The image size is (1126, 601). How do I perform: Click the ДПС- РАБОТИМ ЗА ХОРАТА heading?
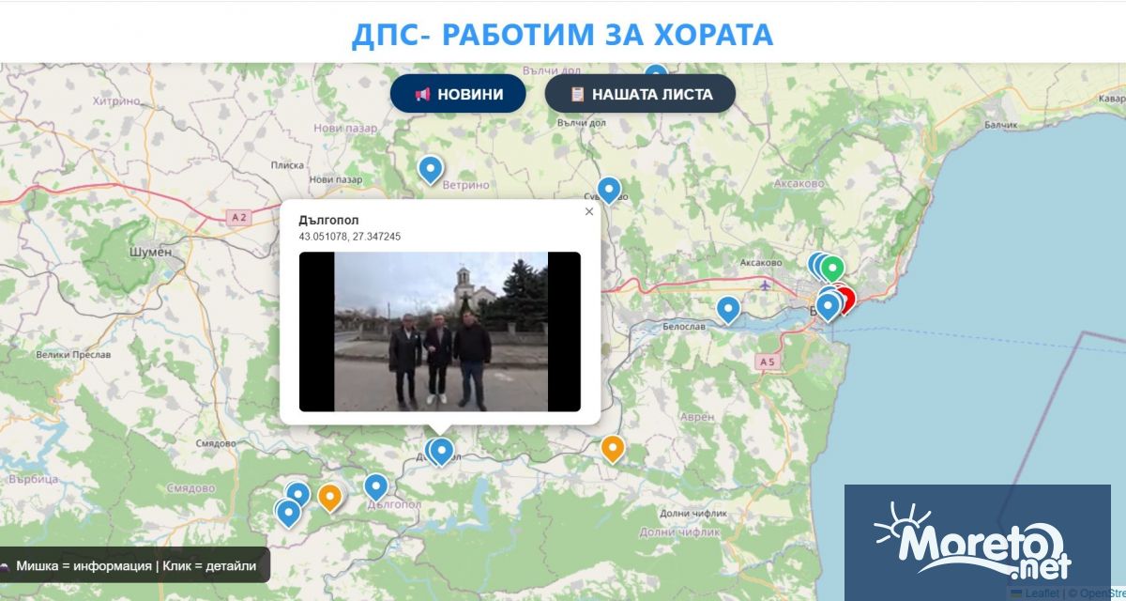562,35
